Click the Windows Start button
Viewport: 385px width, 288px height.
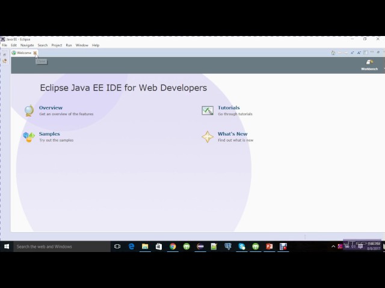point(7,247)
